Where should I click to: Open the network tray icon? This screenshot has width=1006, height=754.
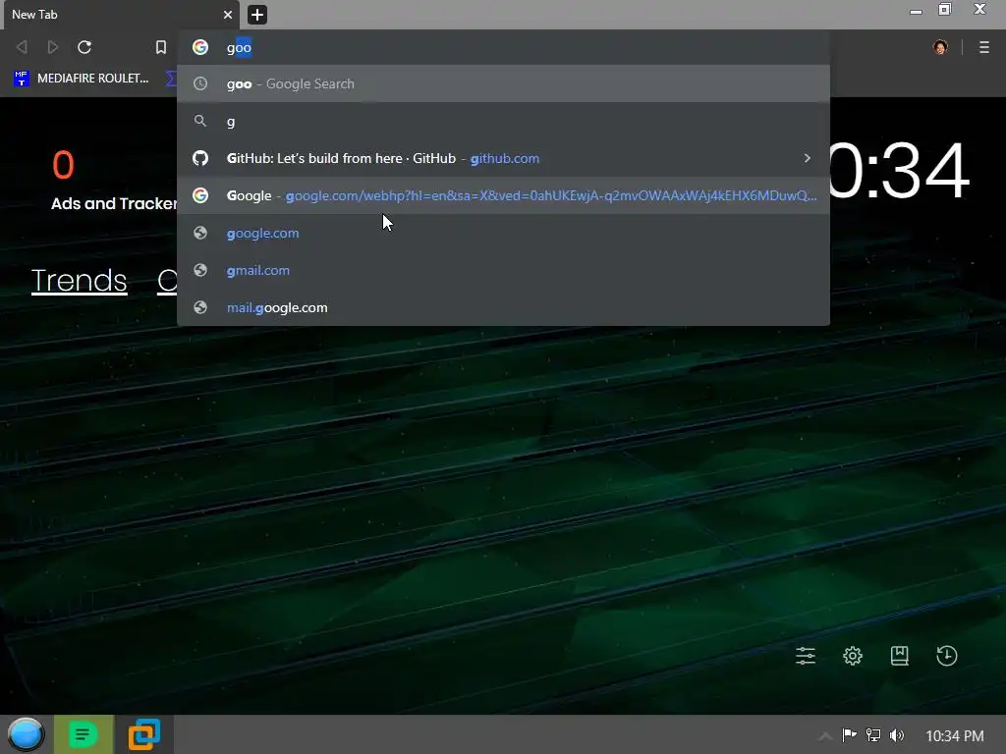coord(873,735)
